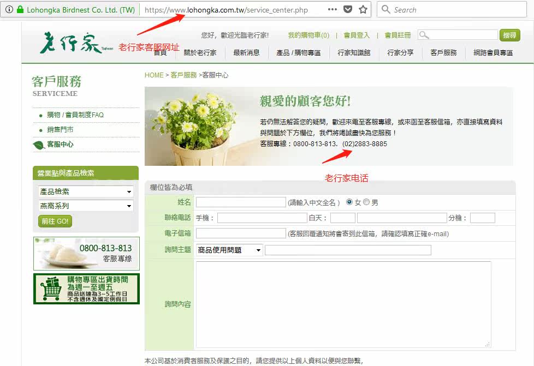Click the browser address bar URL

click(x=226, y=9)
